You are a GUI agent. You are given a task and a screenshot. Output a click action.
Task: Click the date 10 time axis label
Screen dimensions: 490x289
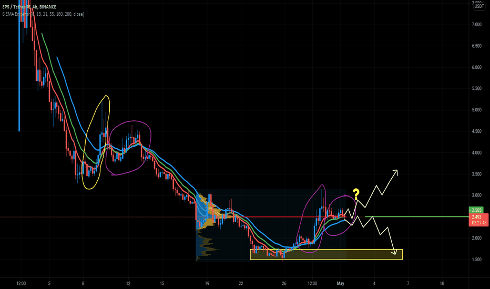click(x=442, y=283)
